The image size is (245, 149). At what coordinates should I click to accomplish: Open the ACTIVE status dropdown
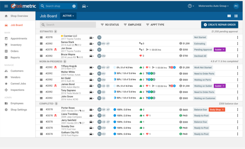click(68, 16)
